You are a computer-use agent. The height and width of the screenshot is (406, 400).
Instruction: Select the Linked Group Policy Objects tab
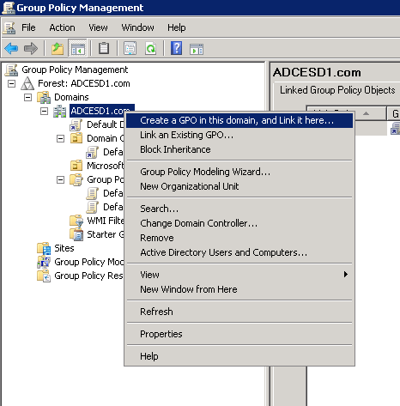pyautogui.click(x=337, y=90)
